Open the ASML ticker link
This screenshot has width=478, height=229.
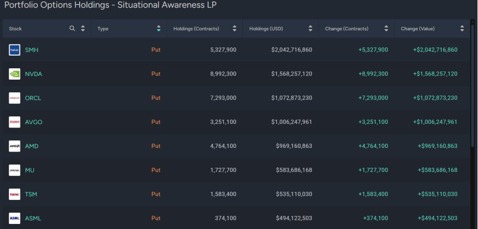tap(33, 218)
